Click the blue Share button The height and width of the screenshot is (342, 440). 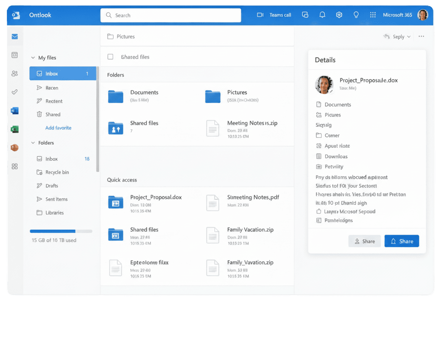coord(401,241)
